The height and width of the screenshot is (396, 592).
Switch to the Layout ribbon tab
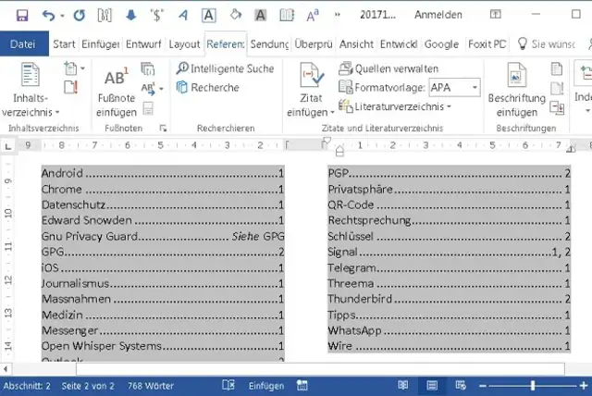pos(184,43)
